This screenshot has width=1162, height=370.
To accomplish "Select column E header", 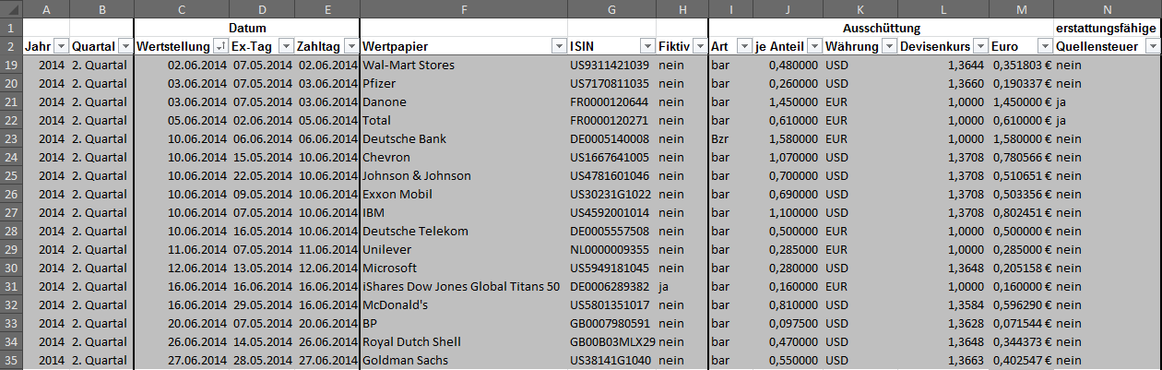I will (x=327, y=9).
